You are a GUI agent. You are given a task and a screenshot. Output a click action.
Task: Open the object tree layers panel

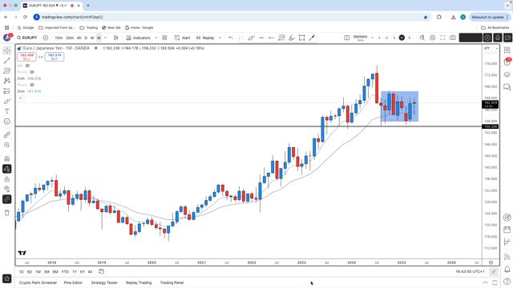[x=507, y=74]
